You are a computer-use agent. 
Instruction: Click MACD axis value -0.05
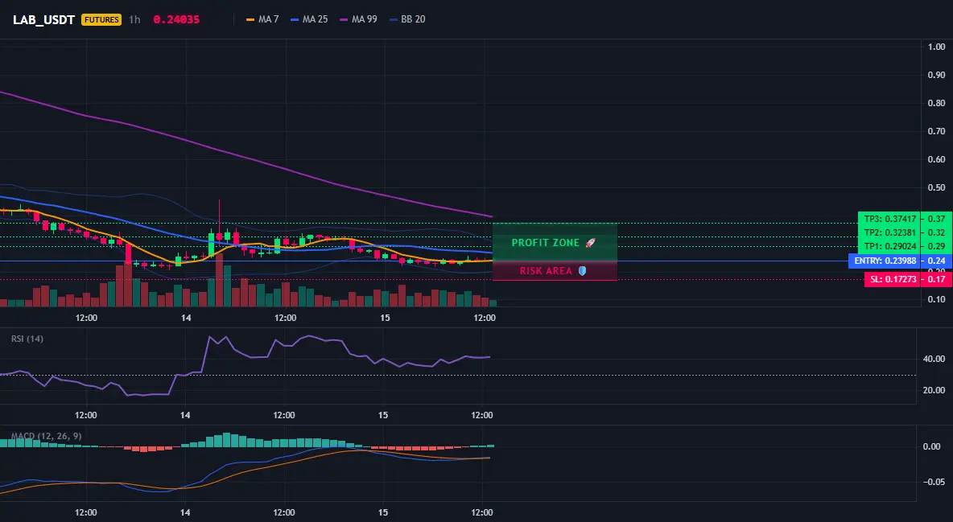pos(934,482)
